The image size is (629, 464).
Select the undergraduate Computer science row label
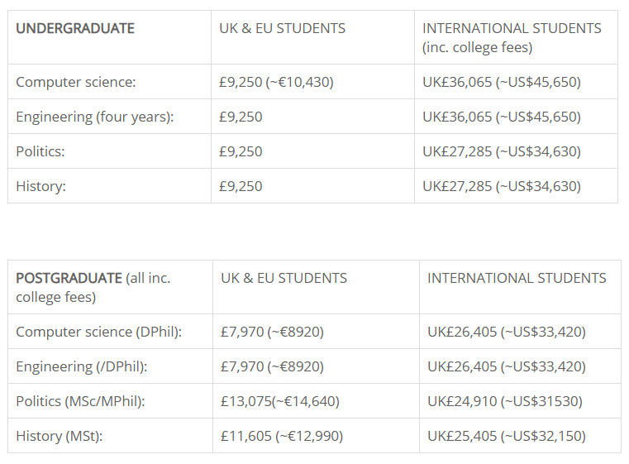76,82
